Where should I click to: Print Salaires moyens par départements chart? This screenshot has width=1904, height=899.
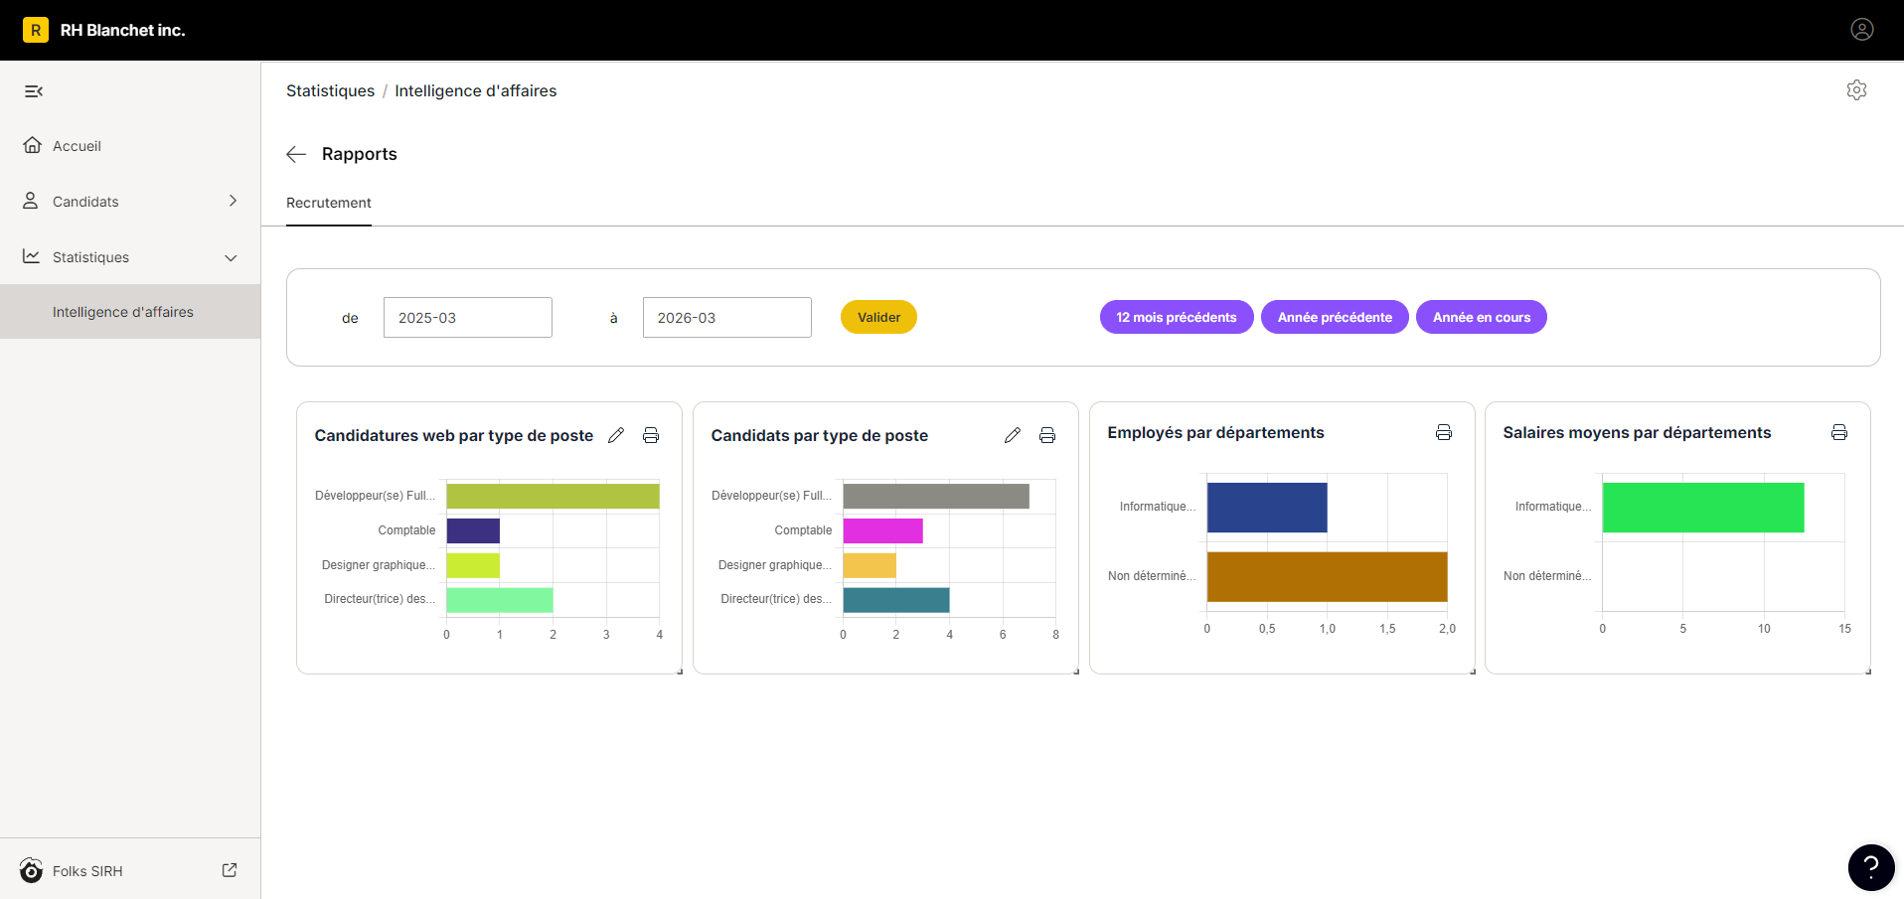(1839, 432)
